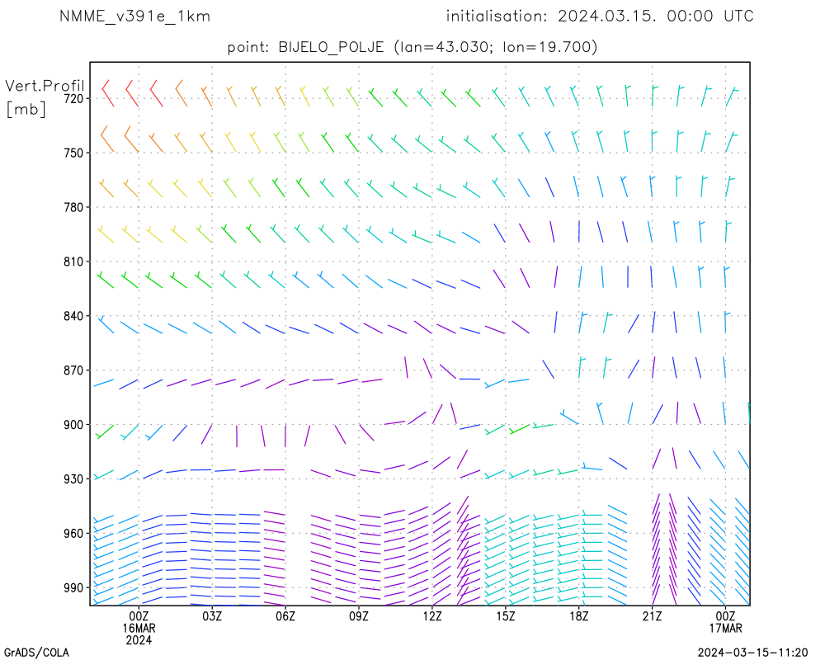
Task: Click the 930 pressure level label
Action: coord(74,479)
